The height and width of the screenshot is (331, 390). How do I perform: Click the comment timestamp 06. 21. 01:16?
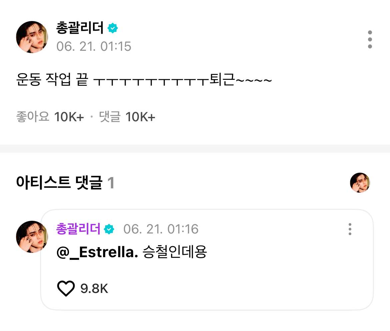coord(161,229)
